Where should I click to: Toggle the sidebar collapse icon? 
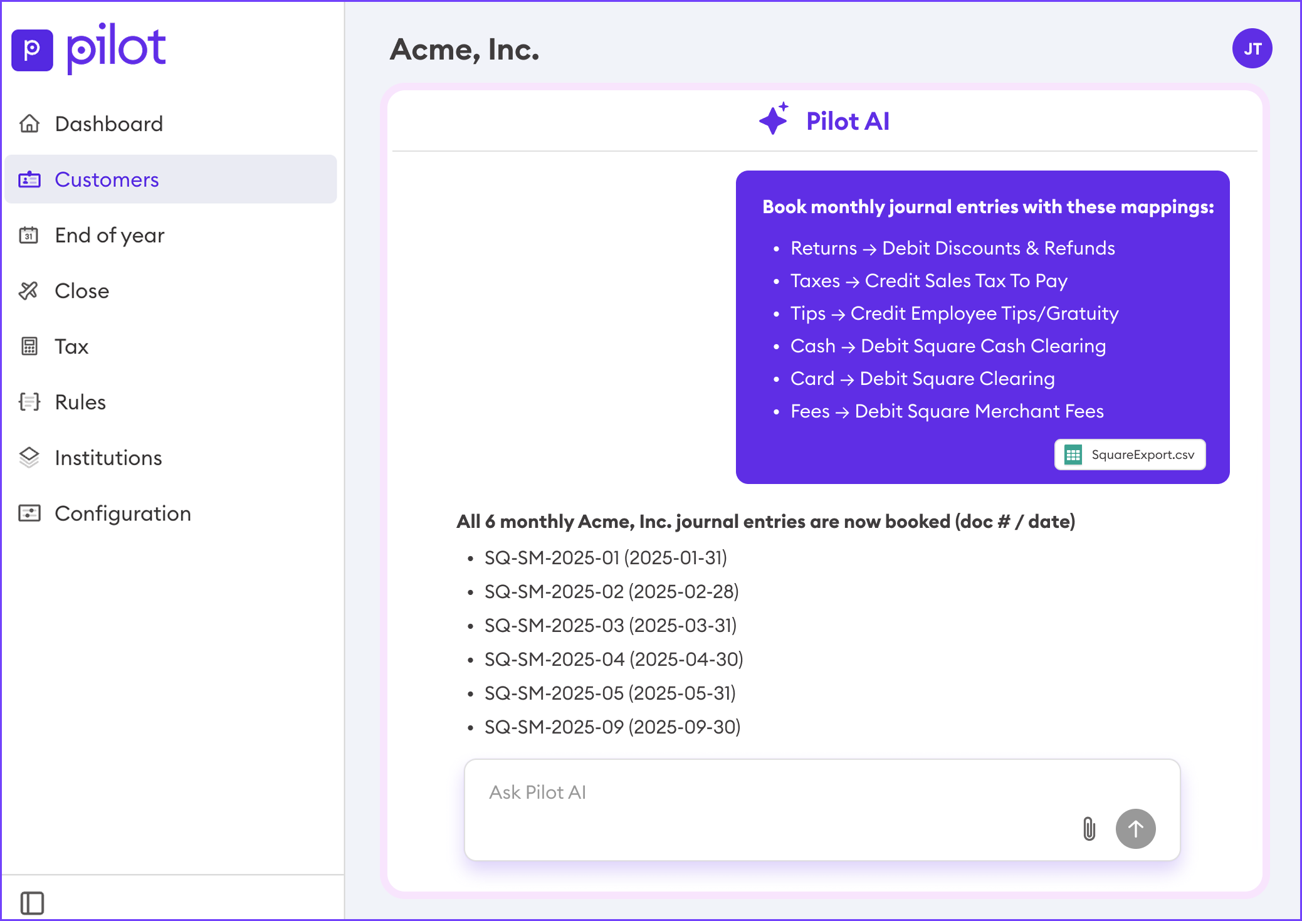[x=32, y=903]
